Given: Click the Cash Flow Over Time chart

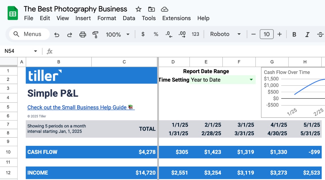Looking at the screenshot, I should 293,92.
